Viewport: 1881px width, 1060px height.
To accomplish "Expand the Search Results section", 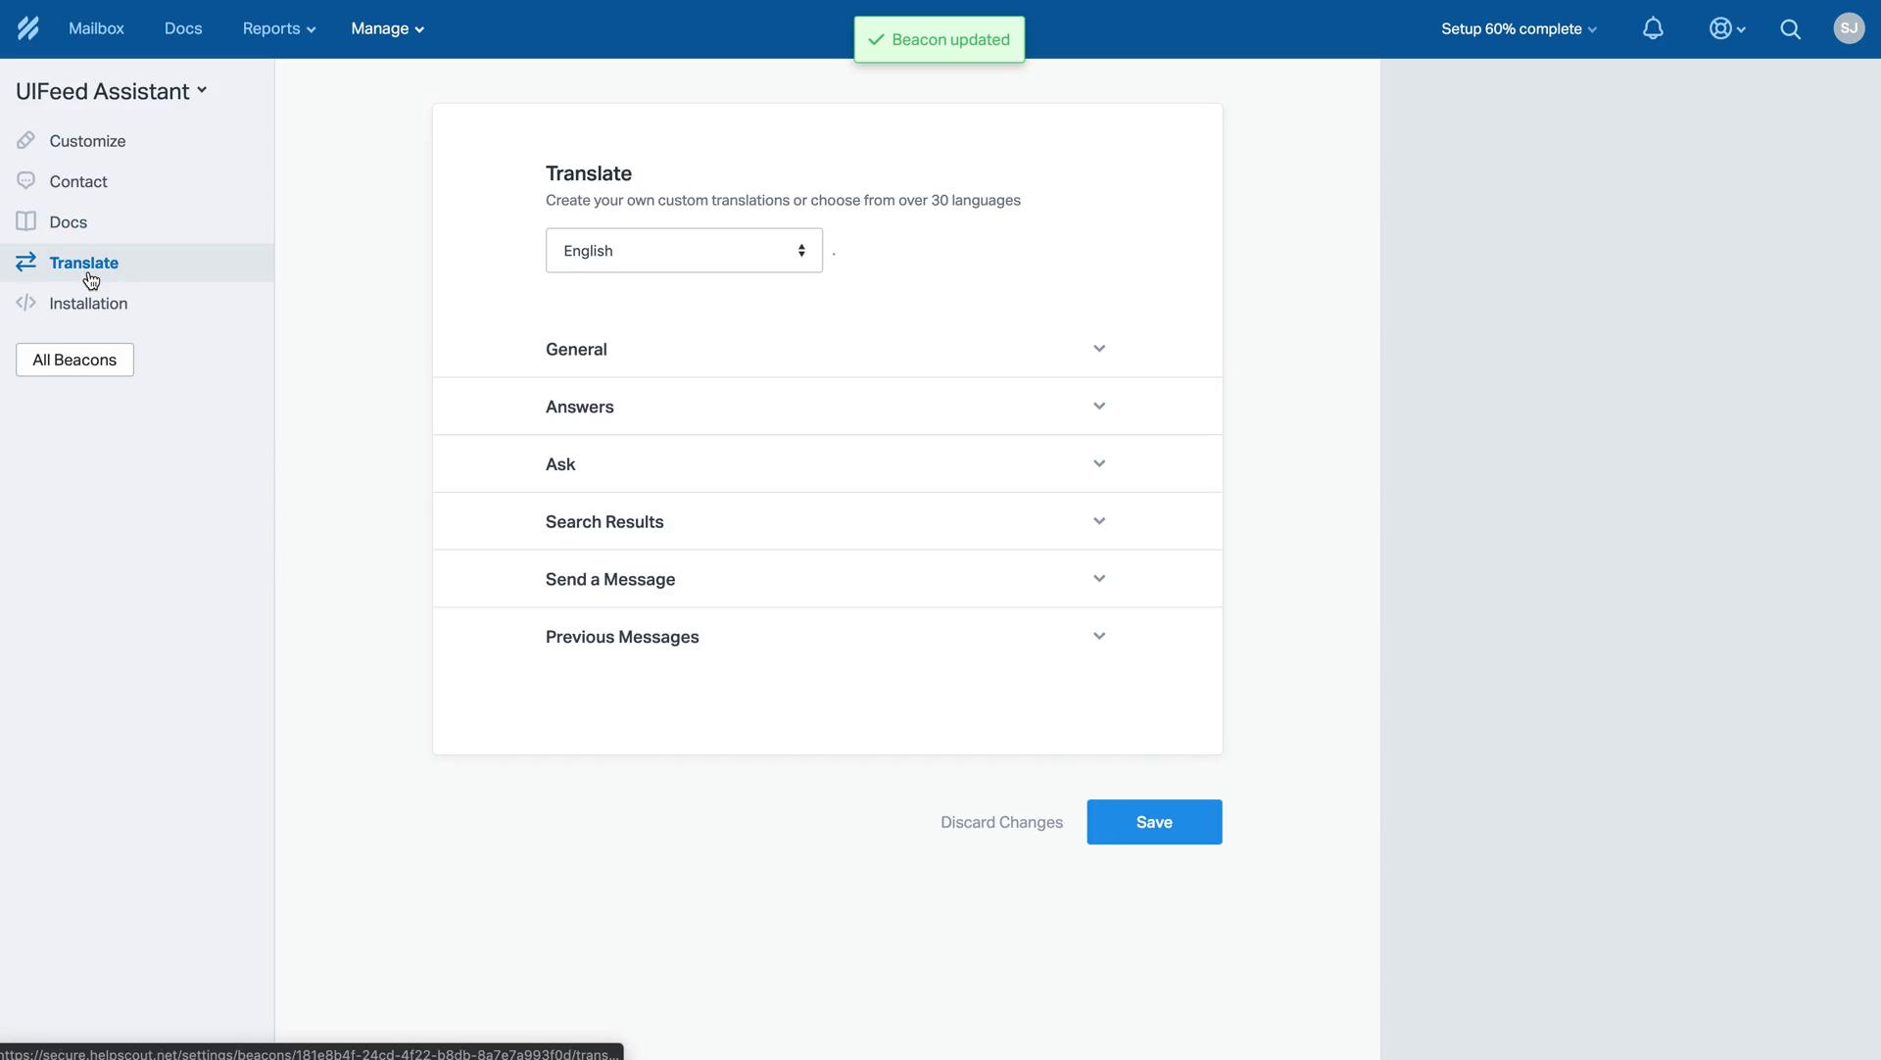I will coord(827,520).
